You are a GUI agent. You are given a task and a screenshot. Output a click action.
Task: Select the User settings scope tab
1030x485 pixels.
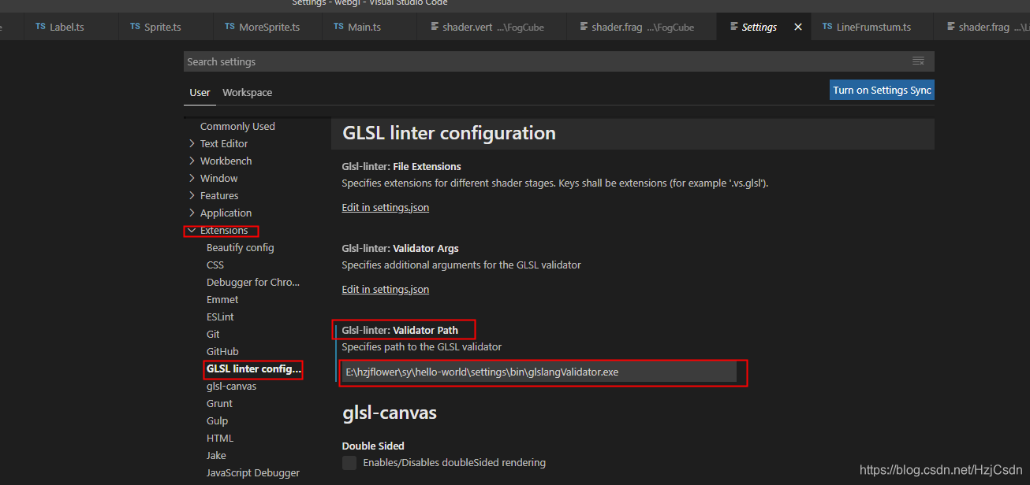200,93
